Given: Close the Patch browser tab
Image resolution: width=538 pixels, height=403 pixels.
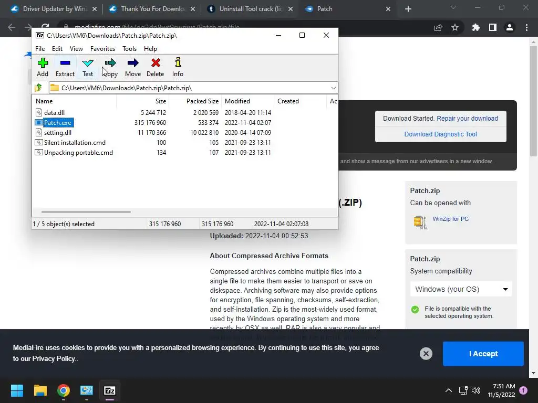Looking at the screenshot, I should pyautogui.click(x=388, y=9).
